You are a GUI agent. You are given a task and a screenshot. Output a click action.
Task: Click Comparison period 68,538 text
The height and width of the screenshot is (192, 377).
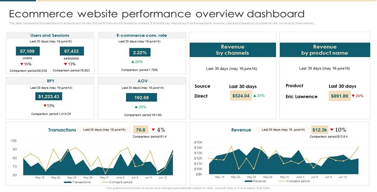point(29,71)
